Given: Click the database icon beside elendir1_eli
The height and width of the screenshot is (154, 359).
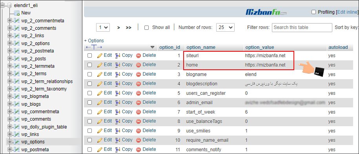Looking at the screenshot, I should click(x=9, y=5).
